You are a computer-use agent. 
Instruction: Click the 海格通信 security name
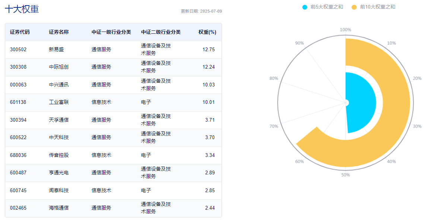click(x=59, y=208)
